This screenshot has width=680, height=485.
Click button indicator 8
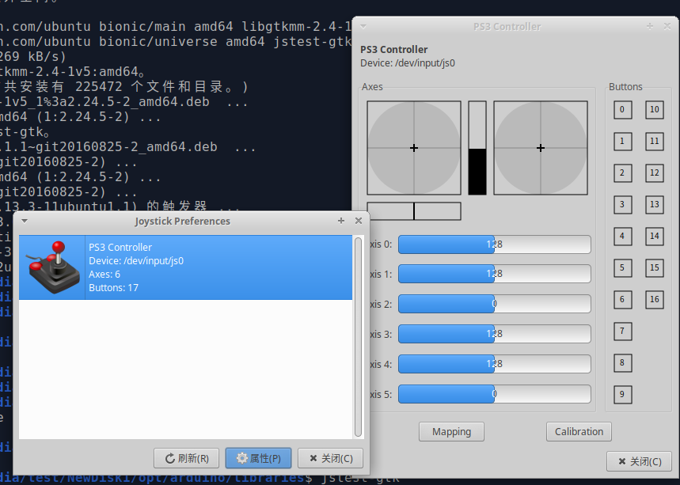[x=623, y=363]
